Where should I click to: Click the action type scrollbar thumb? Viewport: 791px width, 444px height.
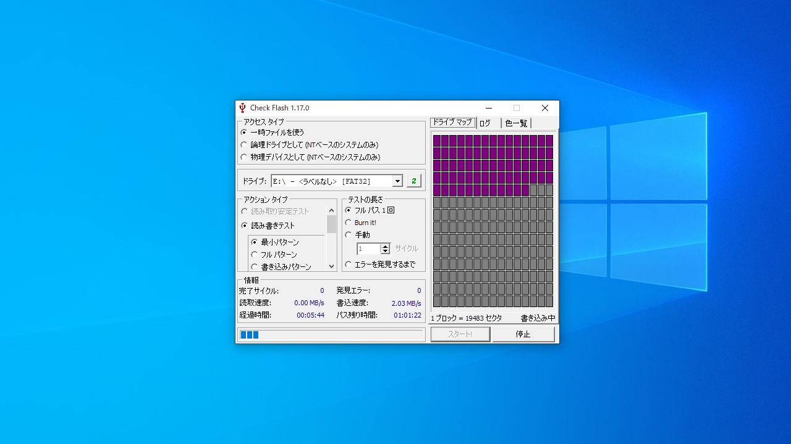pos(331,224)
